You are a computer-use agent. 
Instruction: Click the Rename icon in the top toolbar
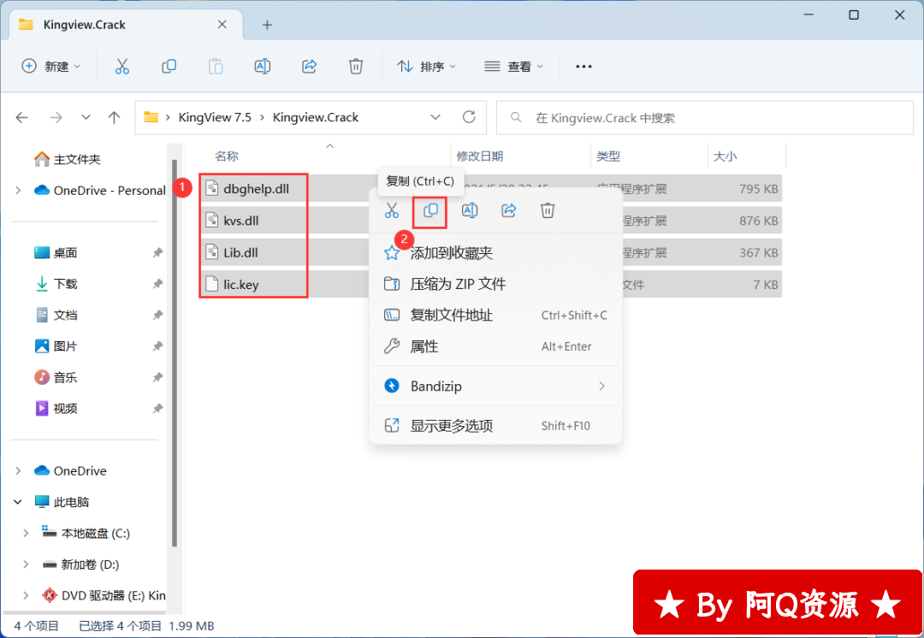pyautogui.click(x=263, y=66)
